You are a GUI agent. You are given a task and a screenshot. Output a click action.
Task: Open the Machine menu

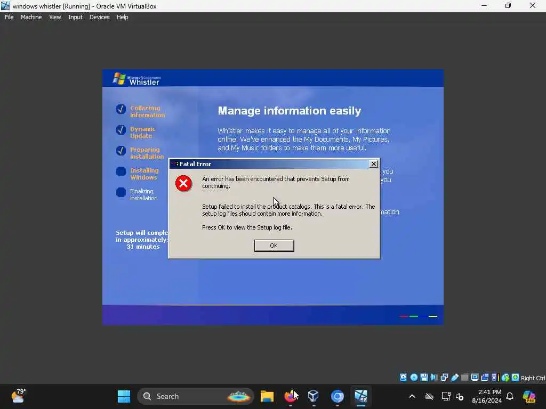point(31,17)
